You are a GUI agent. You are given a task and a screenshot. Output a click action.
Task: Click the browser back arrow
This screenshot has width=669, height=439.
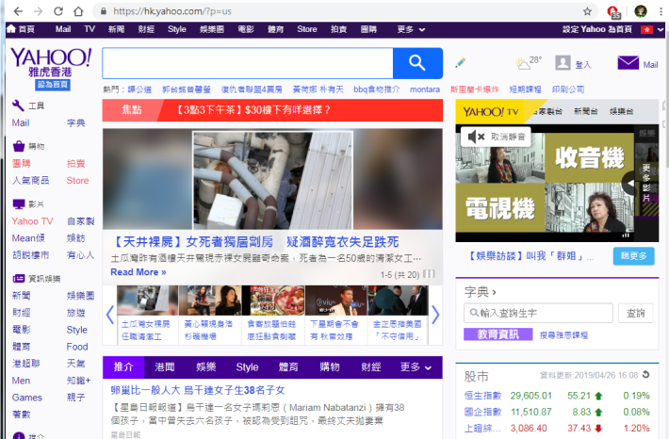[18, 11]
